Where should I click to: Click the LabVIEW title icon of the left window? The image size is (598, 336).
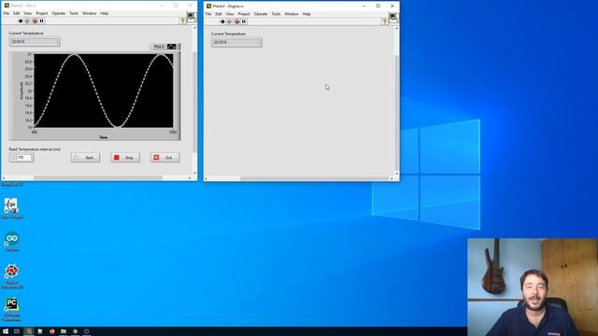[x=7, y=6]
